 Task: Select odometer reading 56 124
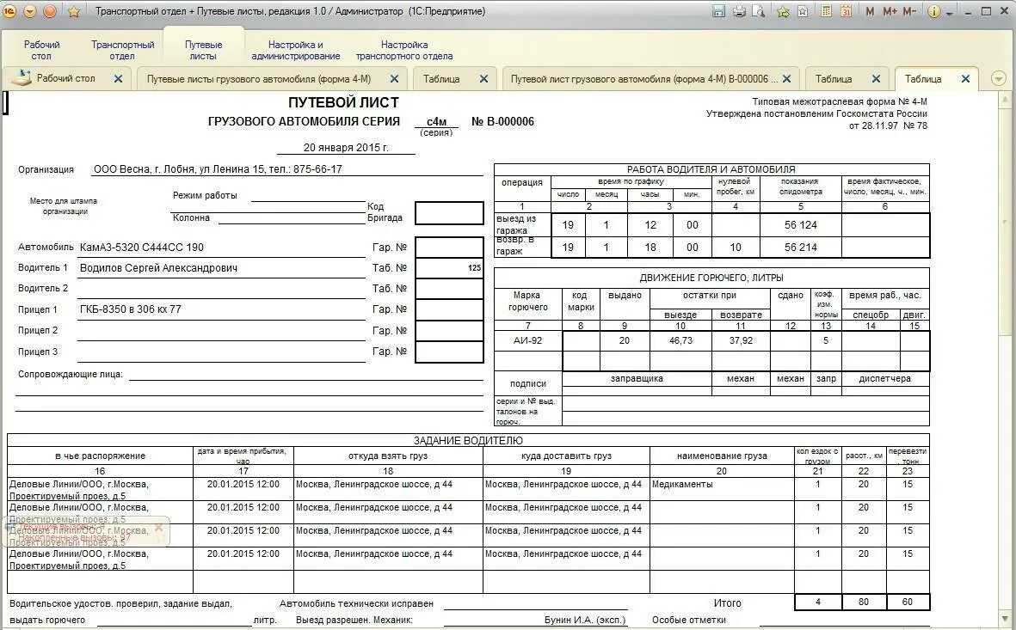tap(801, 224)
